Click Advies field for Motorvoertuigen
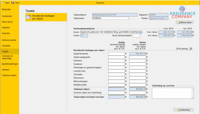Screen dimensions: 200x114 [137, 81]
